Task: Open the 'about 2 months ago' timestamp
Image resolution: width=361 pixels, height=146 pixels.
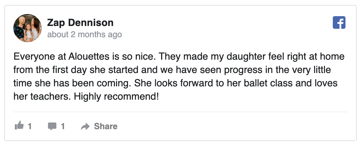Action: point(84,34)
